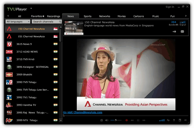This screenshot has height=128, width=194.
Task: Select 3615 News 9 channel
Action: [x=32, y=44]
